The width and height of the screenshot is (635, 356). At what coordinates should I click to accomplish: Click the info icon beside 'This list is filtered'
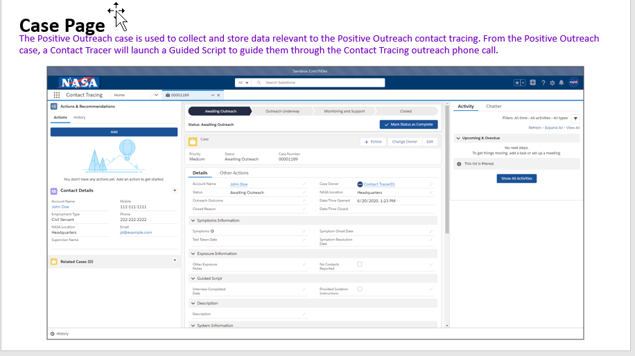click(459, 164)
